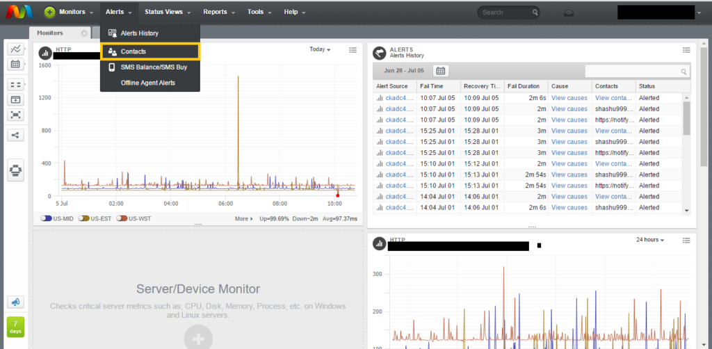Open the Status Views menu
Viewport: 712px width, 349px height.
[x=168, y=13]
